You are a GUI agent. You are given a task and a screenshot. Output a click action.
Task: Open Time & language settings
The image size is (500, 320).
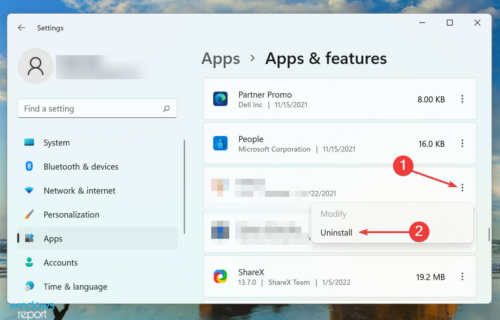tap(97, 286)
